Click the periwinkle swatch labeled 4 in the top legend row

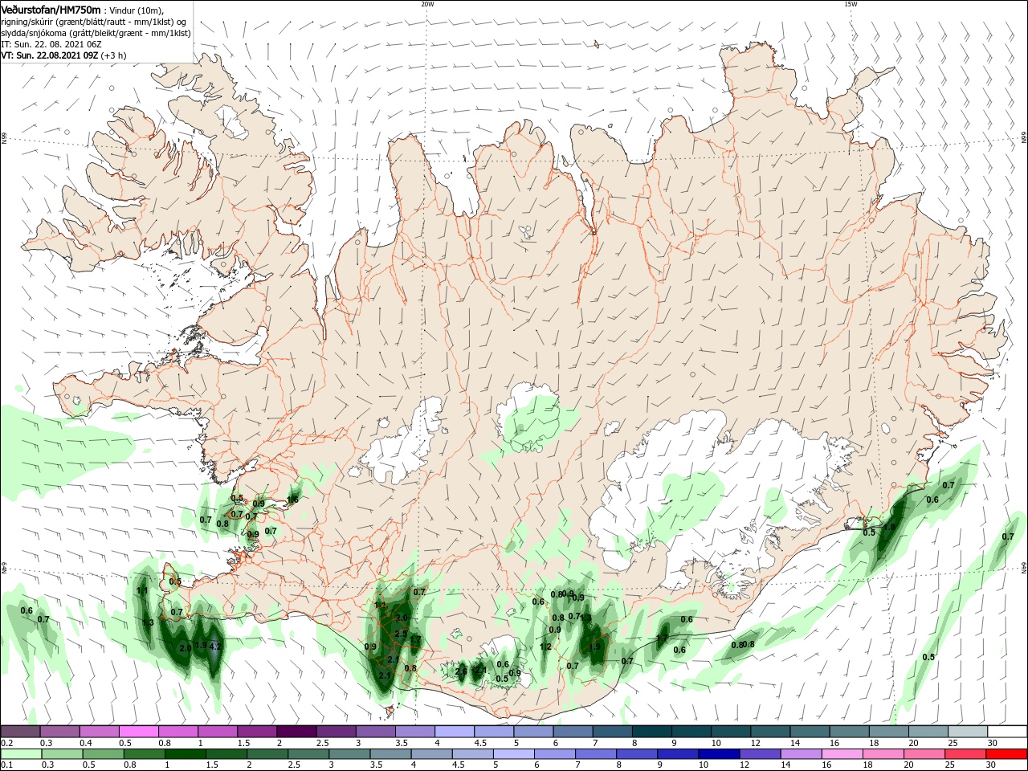[x=455, y=732]
